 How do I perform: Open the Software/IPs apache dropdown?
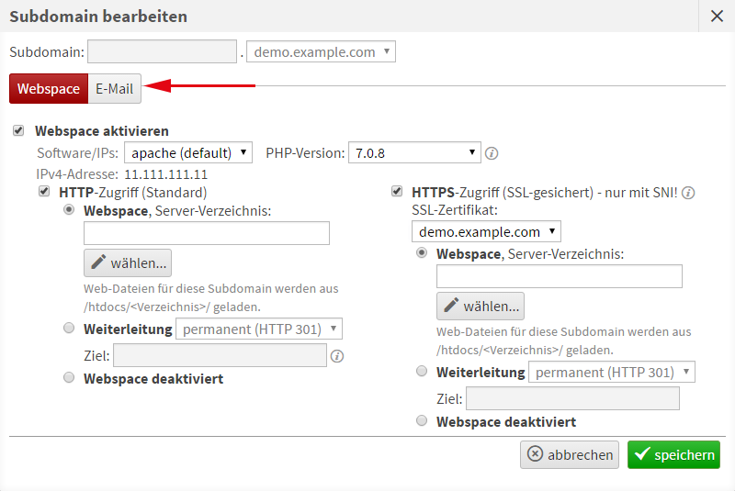[187, 152]
